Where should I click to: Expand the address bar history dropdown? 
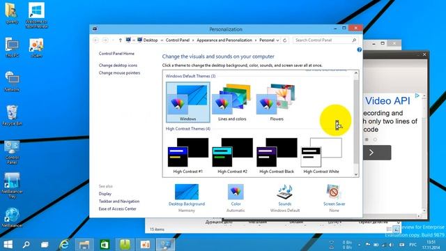(x=277, y=40)
